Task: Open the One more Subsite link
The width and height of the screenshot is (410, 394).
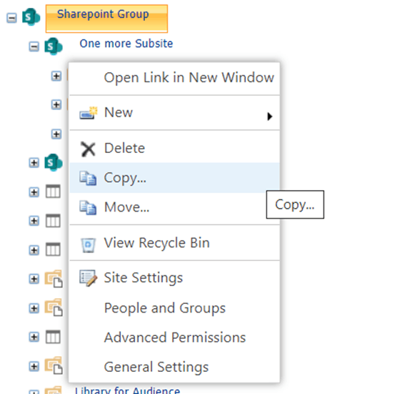Action: (126, 44)
